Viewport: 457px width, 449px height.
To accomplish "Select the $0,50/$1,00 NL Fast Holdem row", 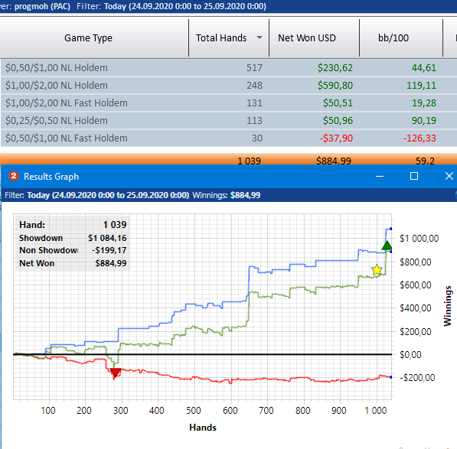I will [228, 138].
